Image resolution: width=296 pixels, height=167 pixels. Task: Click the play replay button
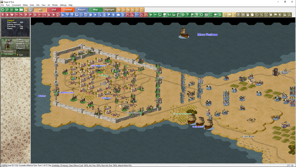(124, 10)
